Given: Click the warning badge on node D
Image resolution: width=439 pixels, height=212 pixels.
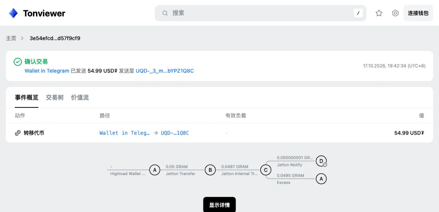Looking at the screenshot, I should (325, 165).
